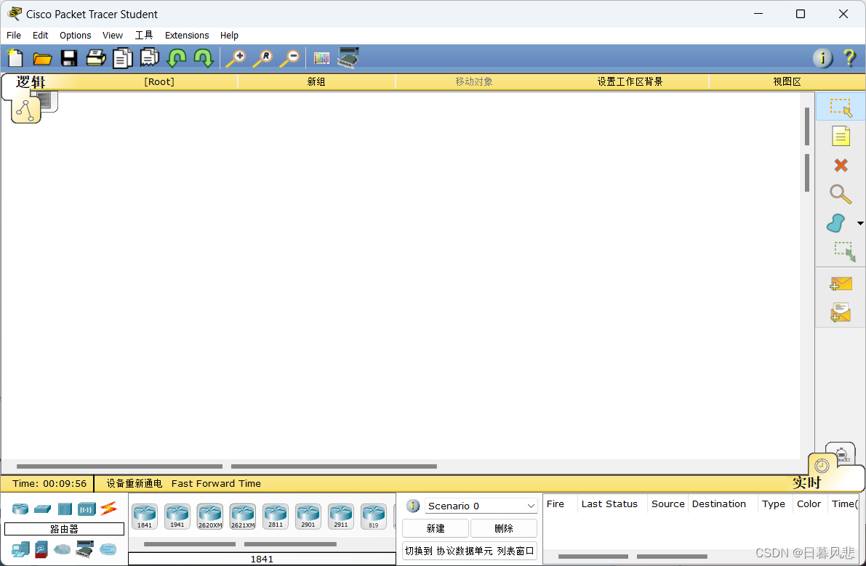
Task: Select the Switches device category
Action: [x=42, y=509]
